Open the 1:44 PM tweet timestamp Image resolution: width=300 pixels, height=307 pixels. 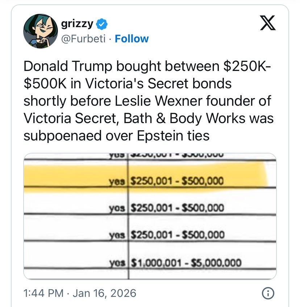43,293
